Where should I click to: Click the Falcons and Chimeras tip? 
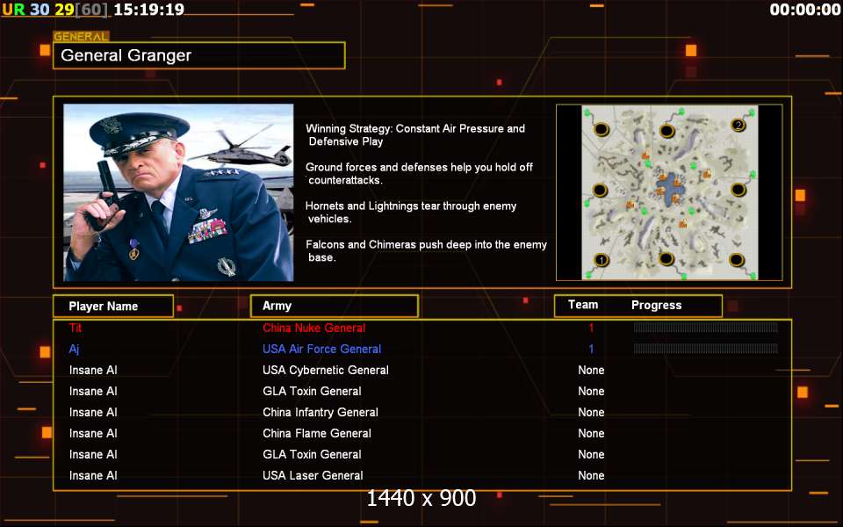tap(426, 251)
